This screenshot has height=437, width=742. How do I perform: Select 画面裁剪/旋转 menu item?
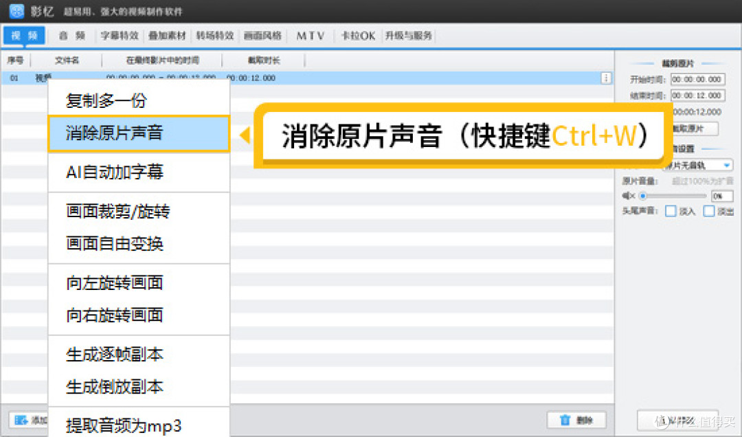point(139,211)
